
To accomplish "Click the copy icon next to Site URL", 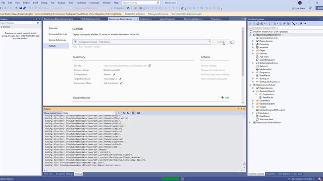I will [x=149, y=66].
